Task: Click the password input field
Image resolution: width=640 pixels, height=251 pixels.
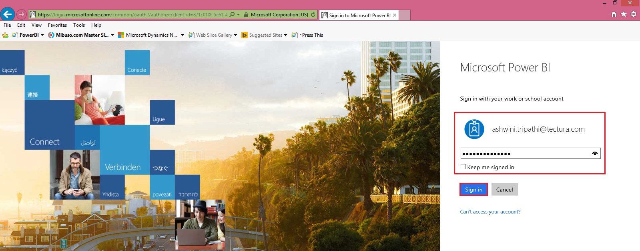Action: tap(524, 154)
